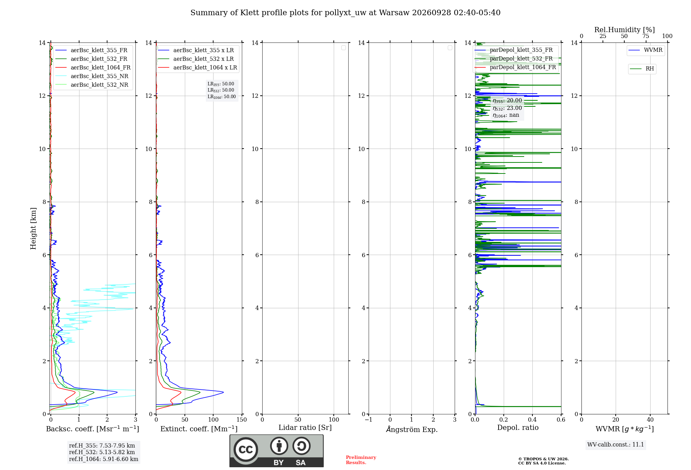Click the η355: 20.00 annotation
Viewport: 691px width, 470px height.
507,101
